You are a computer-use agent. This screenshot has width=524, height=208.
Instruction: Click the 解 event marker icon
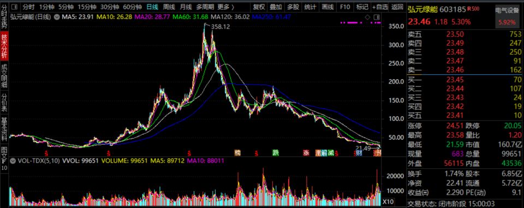tap(324, 153)
